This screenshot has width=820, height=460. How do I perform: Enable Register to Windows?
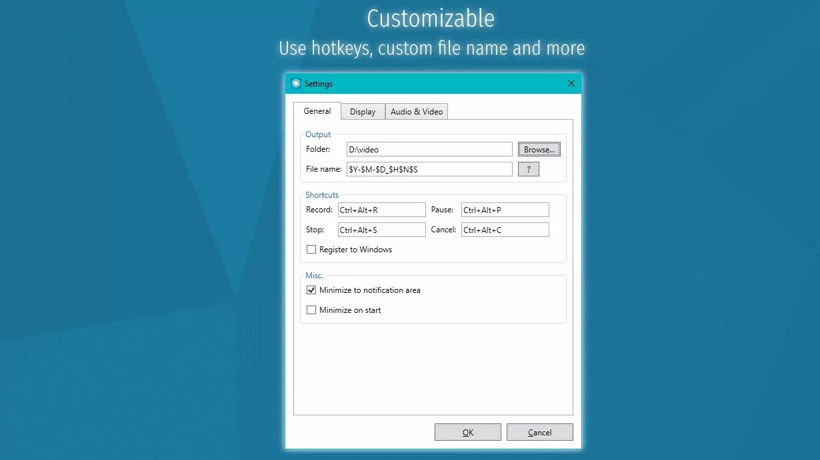click(311, 249)
